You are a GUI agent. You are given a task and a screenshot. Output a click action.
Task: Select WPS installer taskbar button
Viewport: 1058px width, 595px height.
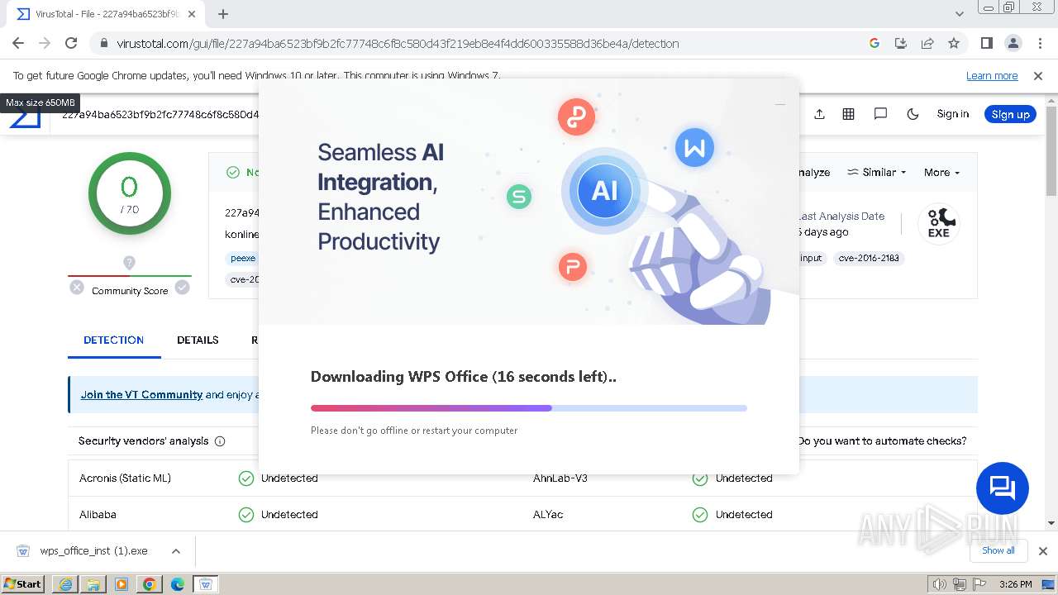click(x=206, y=584)
